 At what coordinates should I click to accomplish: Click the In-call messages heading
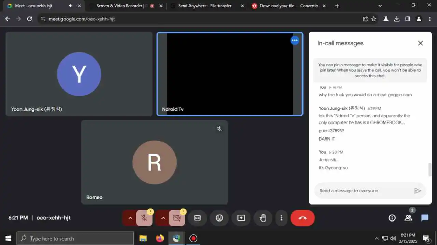point(340,43)
